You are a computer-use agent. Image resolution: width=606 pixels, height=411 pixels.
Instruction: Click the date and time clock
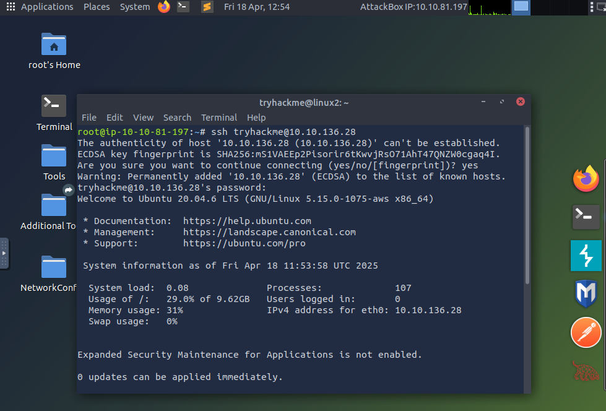coord(257,7)
